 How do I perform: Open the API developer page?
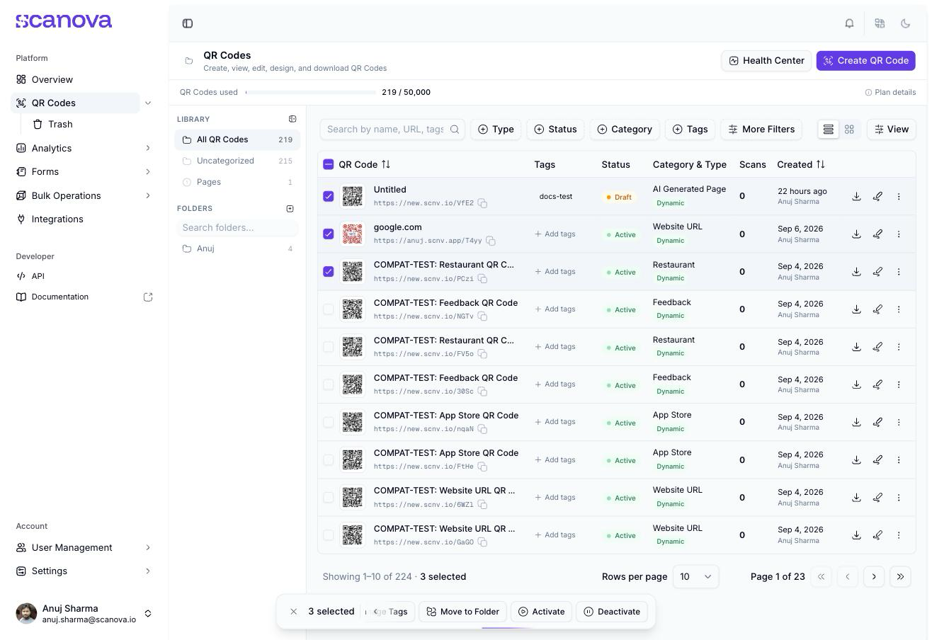pyautogui.click(x=84, y=276)
